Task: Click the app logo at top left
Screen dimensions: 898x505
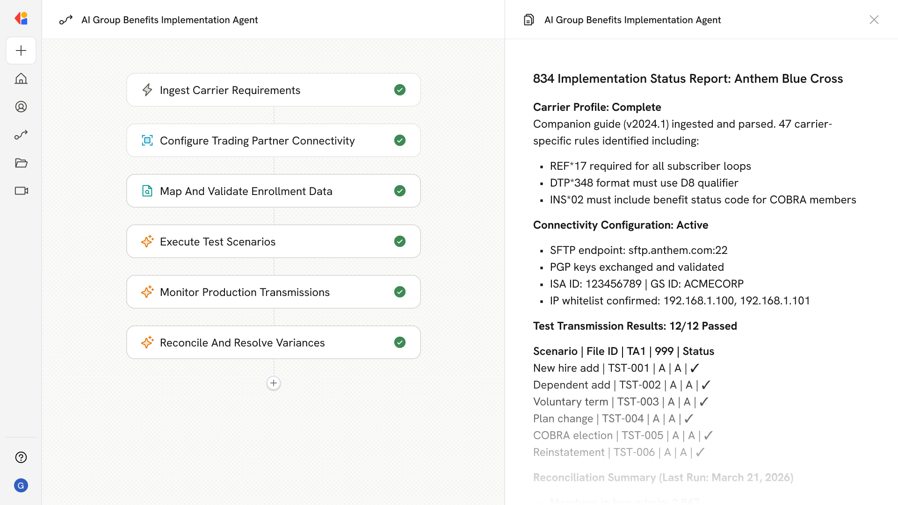Action: coord(21,19)
